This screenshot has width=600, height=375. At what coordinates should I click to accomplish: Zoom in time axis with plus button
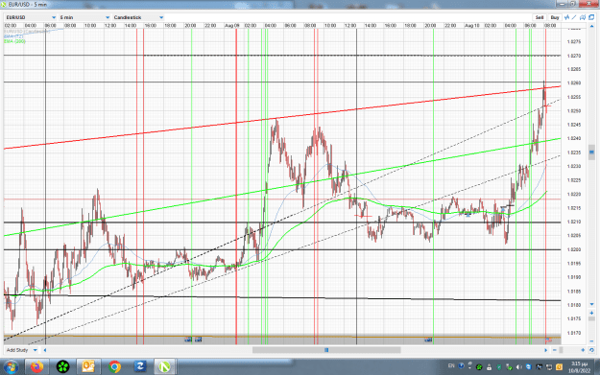(x=583, y=350)
